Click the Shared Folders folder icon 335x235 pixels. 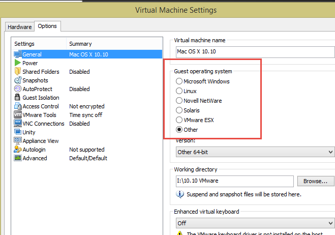click(17, 71)
